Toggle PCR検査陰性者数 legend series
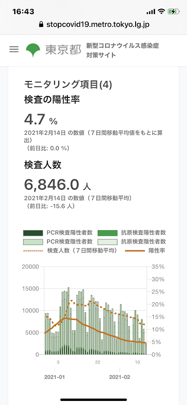187x405 pixels. coord(58,242)
